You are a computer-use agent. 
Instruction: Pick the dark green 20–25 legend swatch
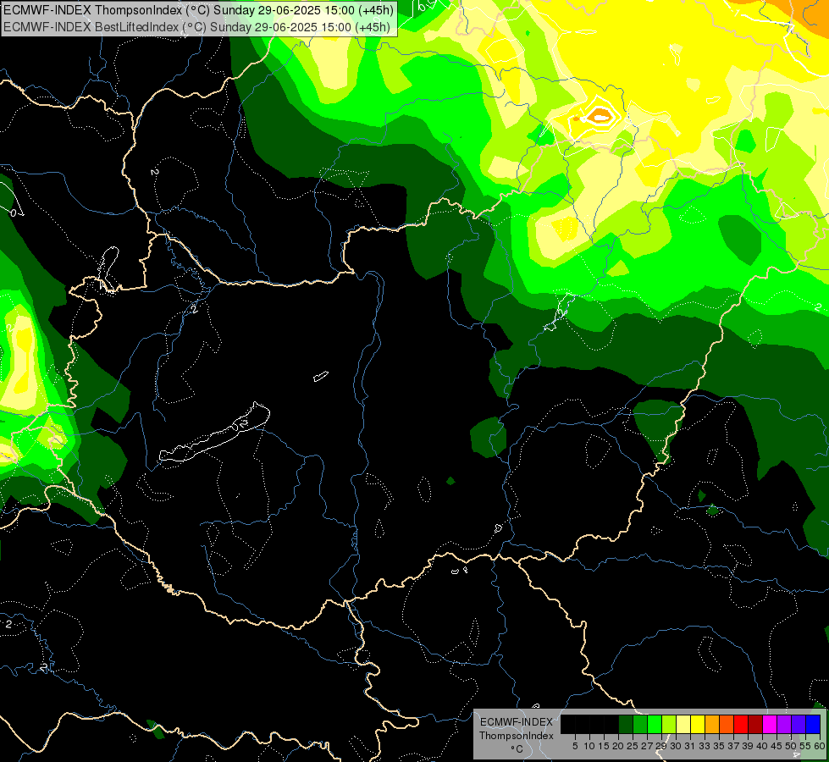(x=626, y=724)
